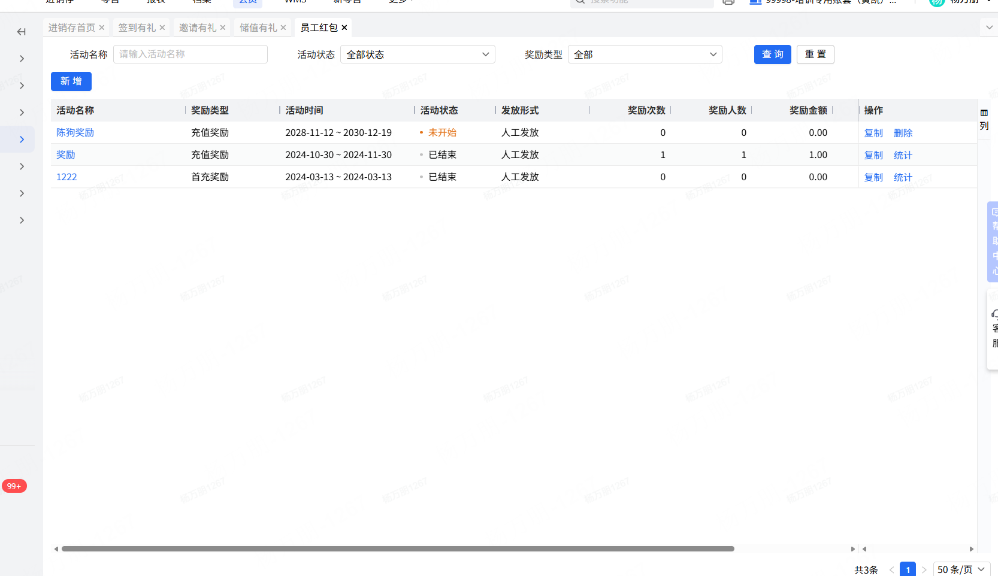This screenshot has height=576, width=998.
Task: Go to the previous page with the pagination arrow
Action: 891,570
